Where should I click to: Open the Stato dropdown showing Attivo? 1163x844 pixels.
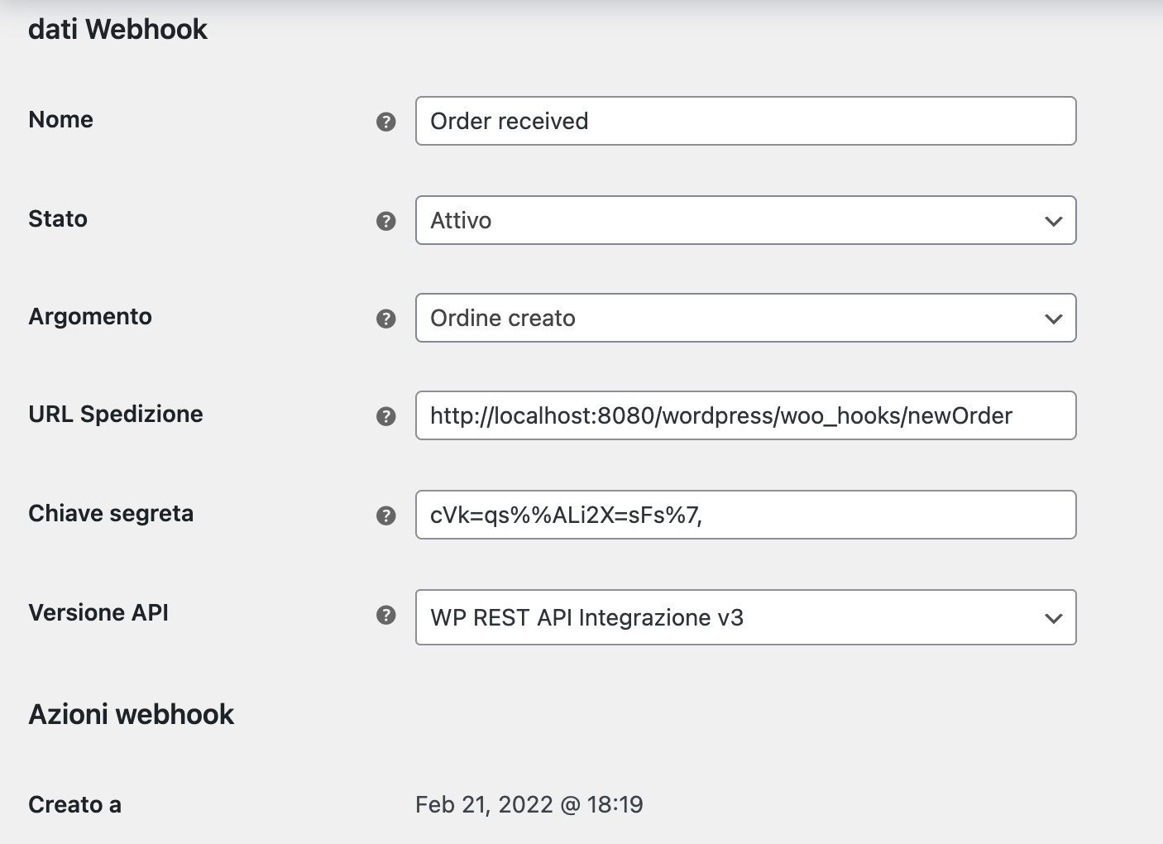pyautogui.click(x=744, y=220)
